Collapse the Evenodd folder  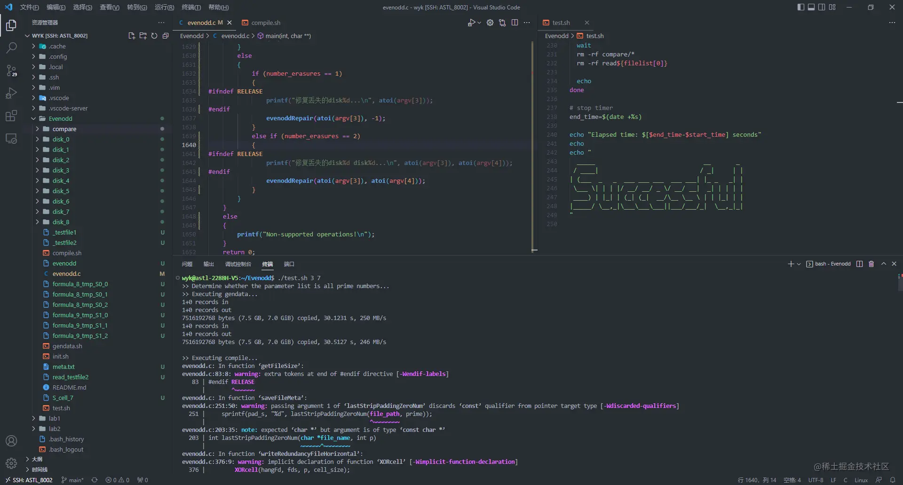click(61, 118)
